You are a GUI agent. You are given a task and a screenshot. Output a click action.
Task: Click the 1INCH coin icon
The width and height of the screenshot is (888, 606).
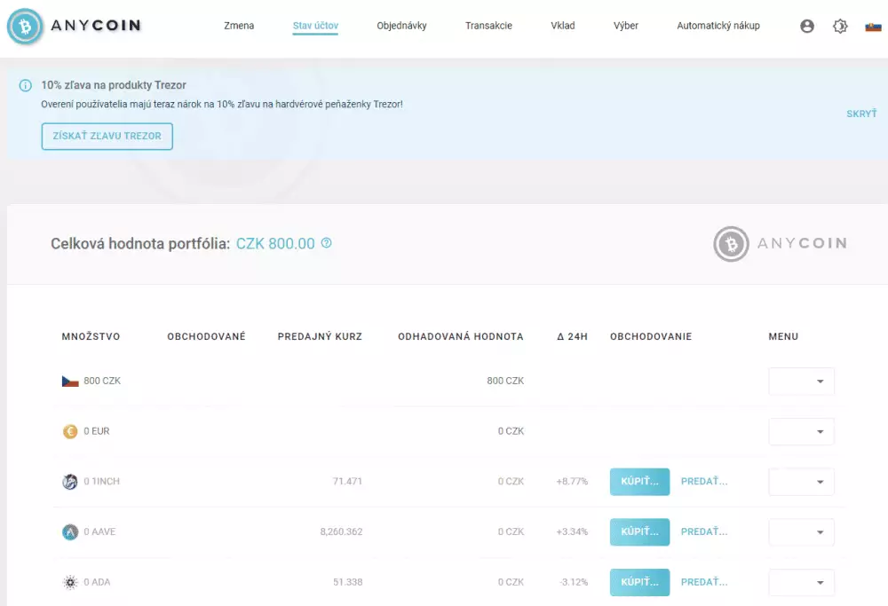pyautogui.click(x=70, y=482)
